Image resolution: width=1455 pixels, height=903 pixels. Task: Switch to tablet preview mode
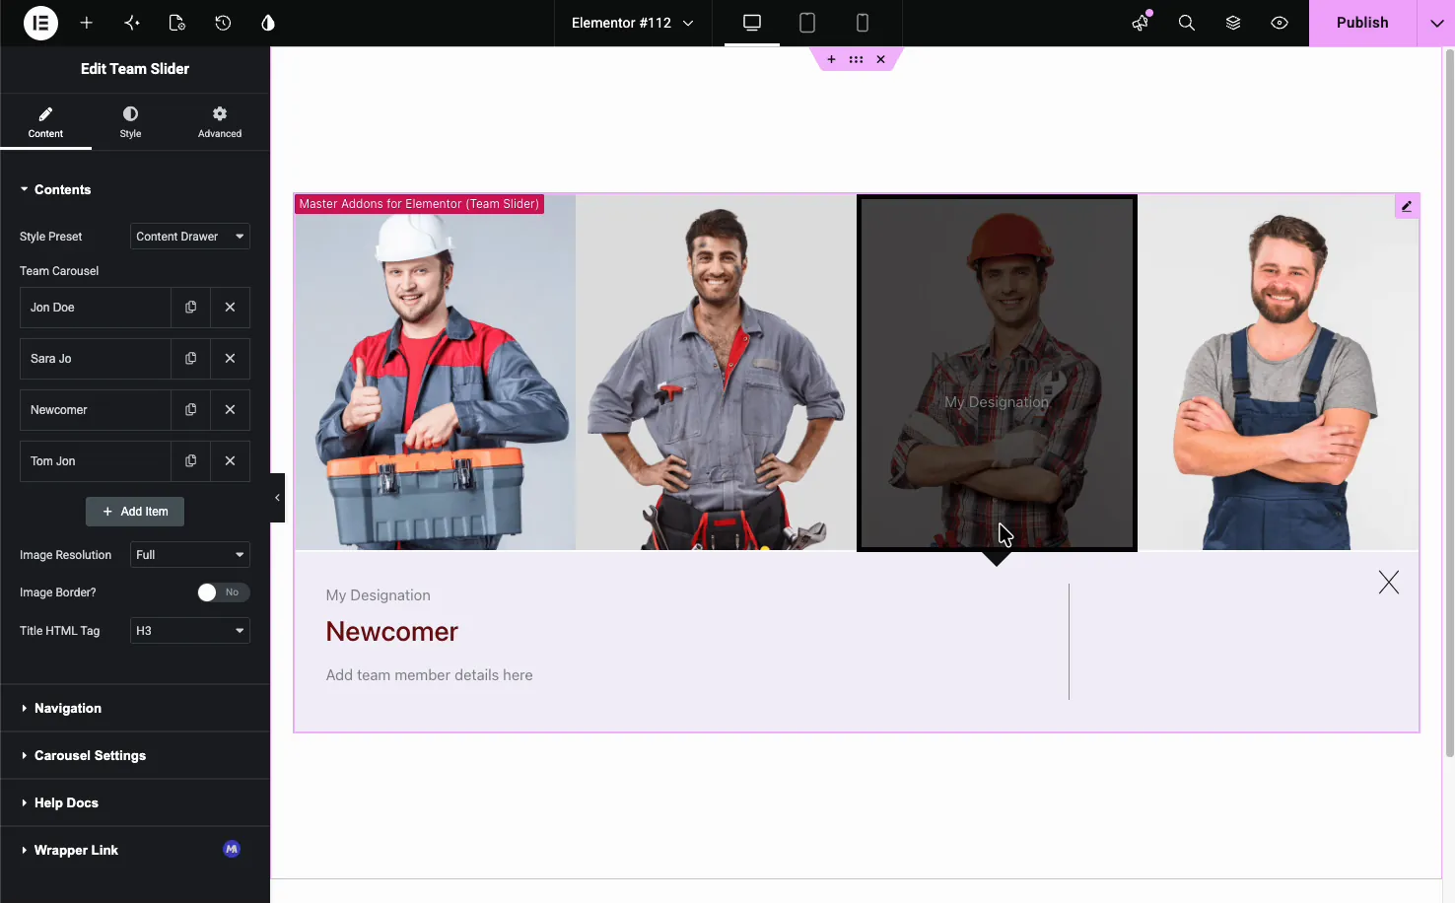[807, 23]
